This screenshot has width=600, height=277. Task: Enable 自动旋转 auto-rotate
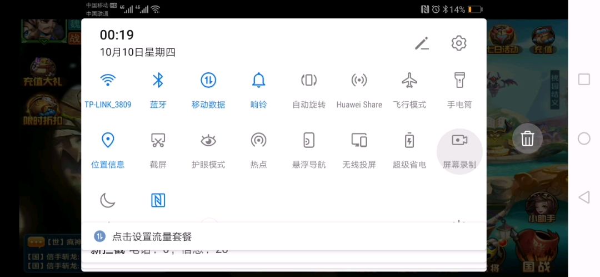309,91
